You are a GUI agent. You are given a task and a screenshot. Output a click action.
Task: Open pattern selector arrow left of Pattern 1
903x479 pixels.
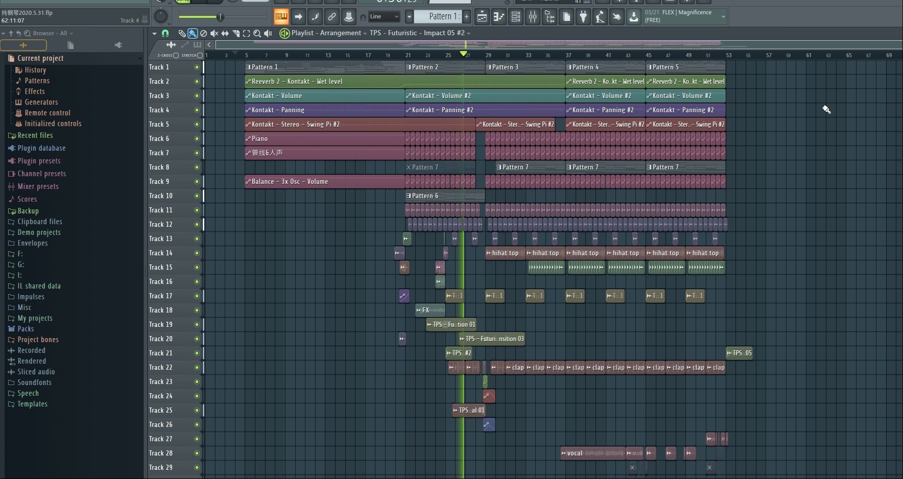[x=409, y=17]
